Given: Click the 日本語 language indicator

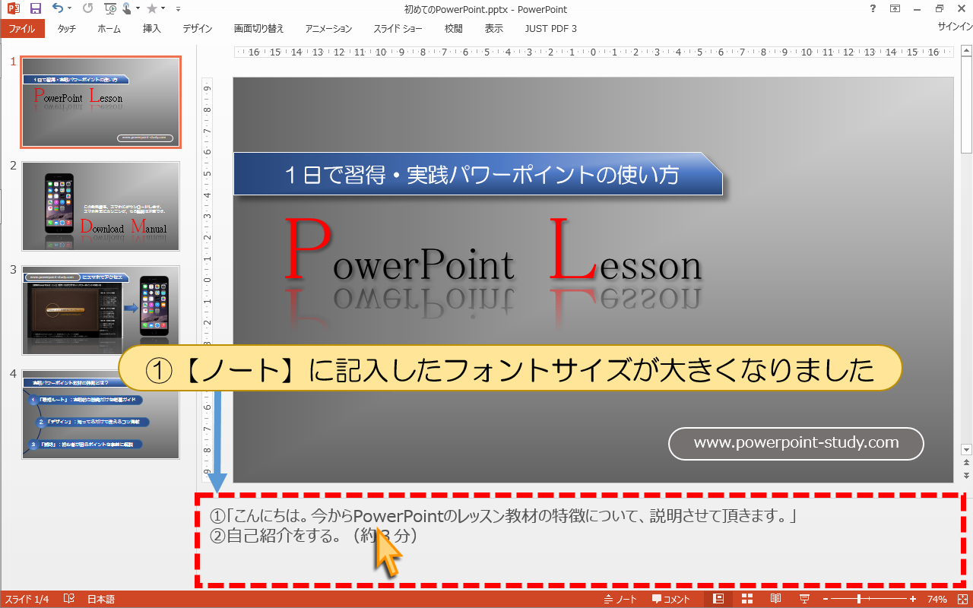Looking at the screenshot, I should point(101,600).
